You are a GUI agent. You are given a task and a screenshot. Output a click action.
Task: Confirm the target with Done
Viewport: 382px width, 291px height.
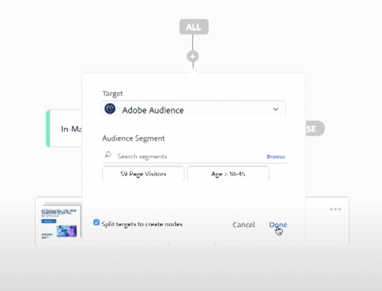(x=278, y=225)
